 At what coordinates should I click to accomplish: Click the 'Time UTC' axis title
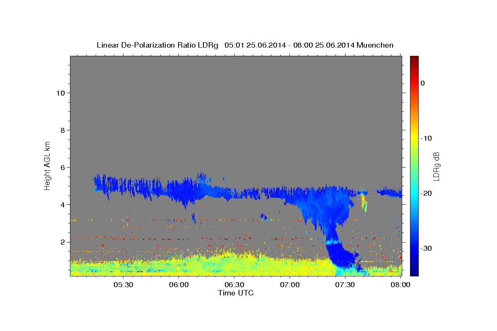pyautogui.click(x=236, y=293)
